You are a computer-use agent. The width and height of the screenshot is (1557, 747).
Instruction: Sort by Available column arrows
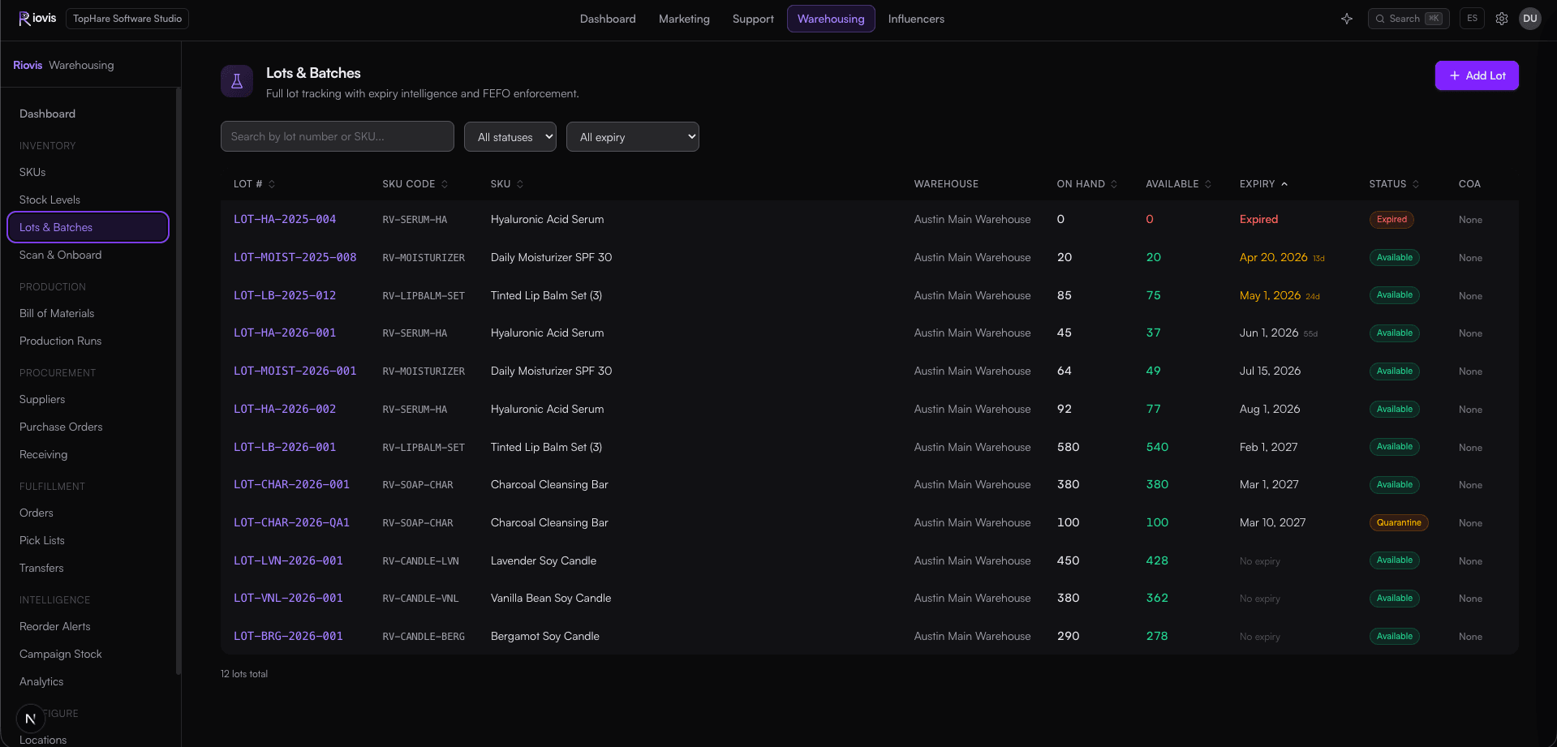(x=1208, y=184)
